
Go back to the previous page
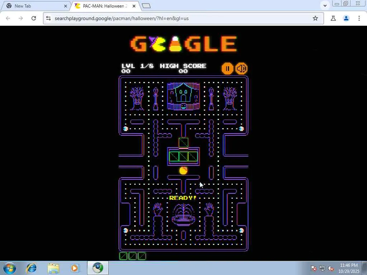(8, 18)
